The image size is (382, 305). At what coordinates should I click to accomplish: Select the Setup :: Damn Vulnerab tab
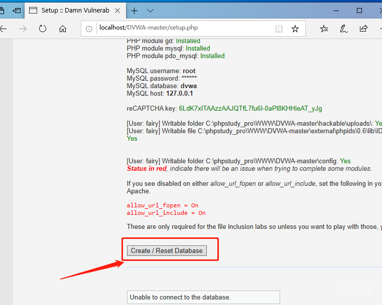tap(75, 11)
